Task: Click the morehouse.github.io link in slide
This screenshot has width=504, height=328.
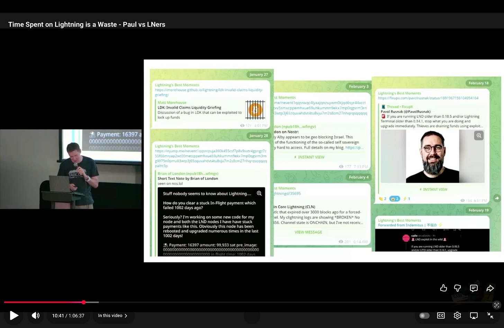Action: (209, 92)
